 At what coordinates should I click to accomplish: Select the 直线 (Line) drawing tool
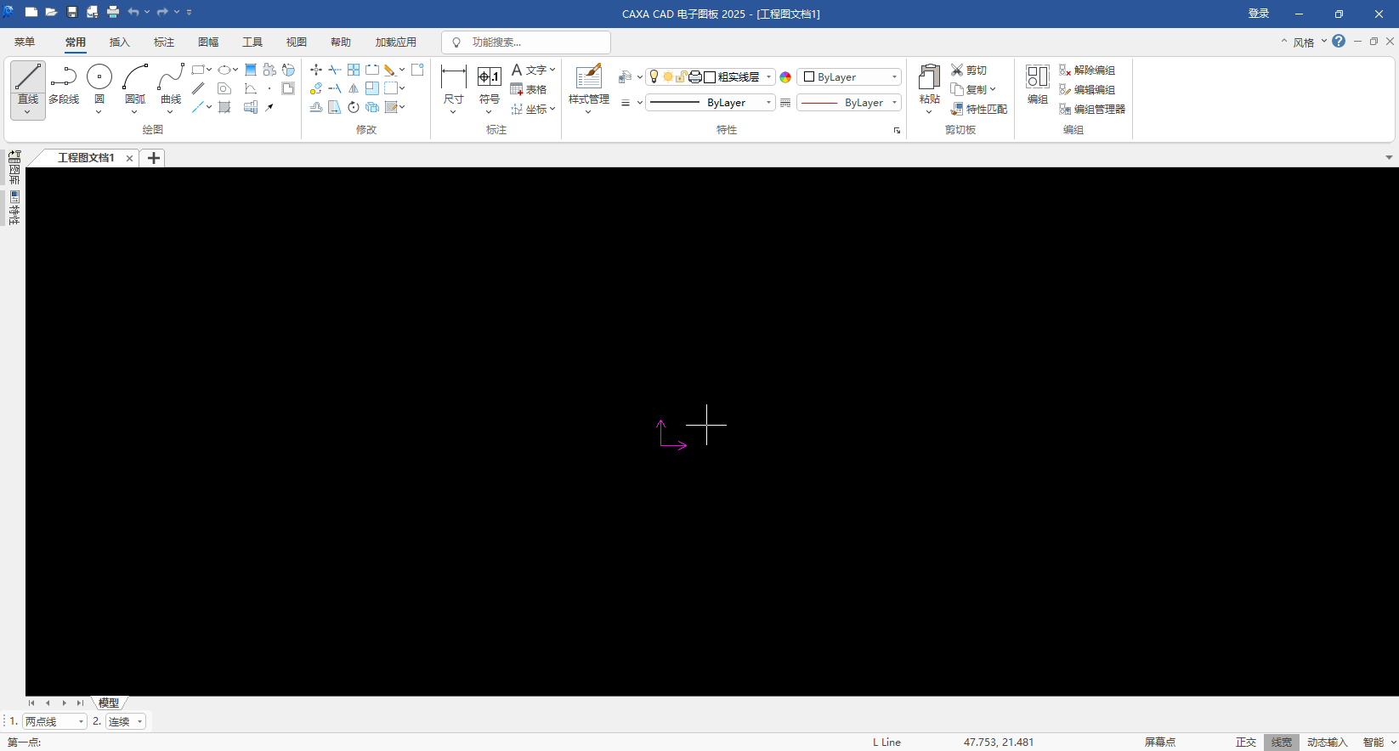point(27,82)
